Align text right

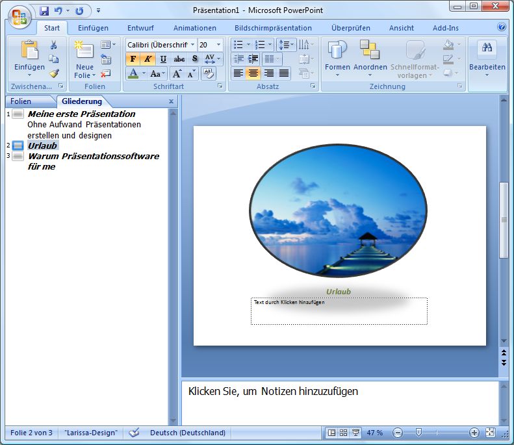point(269,73)
